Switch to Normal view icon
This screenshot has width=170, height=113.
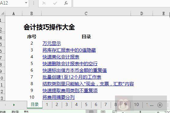(91, 111)
